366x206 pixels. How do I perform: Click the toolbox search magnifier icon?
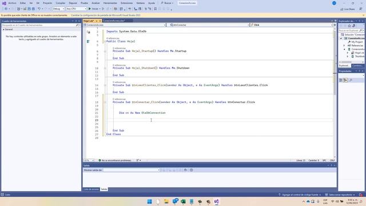pos(77,25)
